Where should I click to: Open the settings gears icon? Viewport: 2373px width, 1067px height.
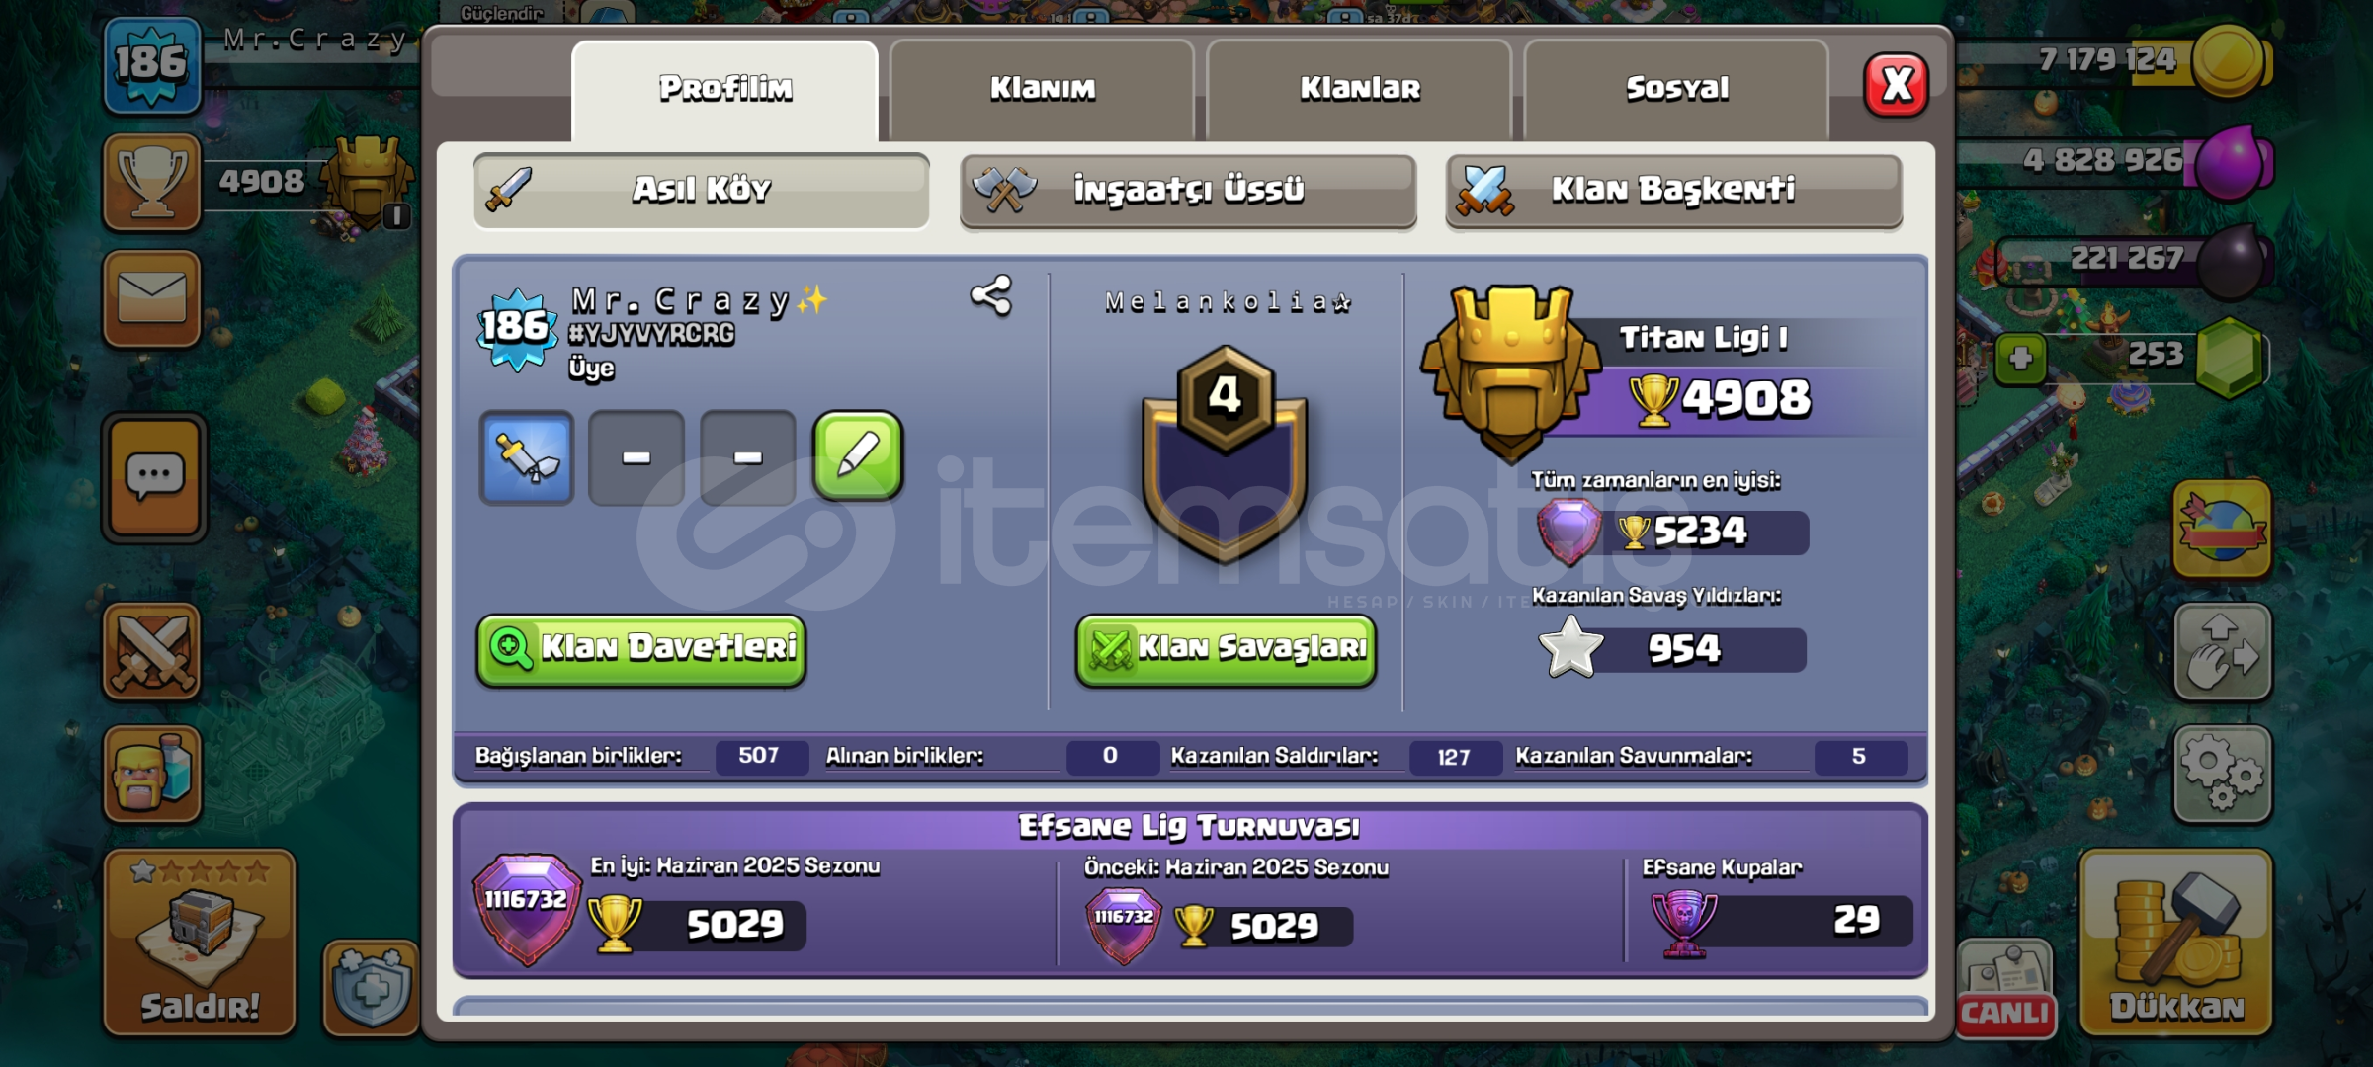click(2222, 774)
